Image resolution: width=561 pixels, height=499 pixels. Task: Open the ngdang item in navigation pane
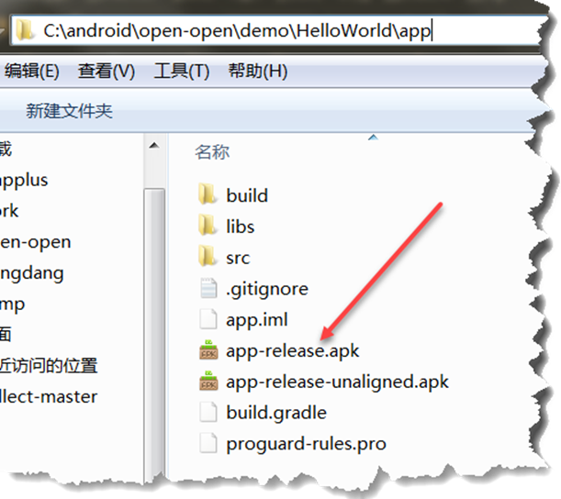(32, 273)
